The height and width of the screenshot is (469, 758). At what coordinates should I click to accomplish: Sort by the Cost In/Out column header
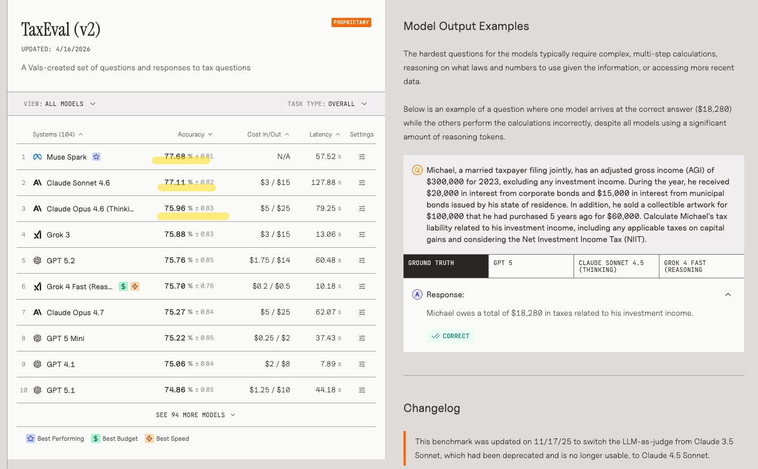(268, 134)
